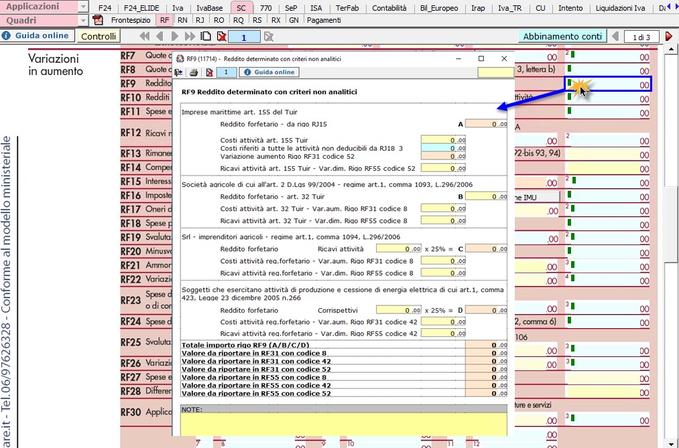Click the red X delete page icon
This screenshot has height=448, width=679.
click(x=221, y=36)
